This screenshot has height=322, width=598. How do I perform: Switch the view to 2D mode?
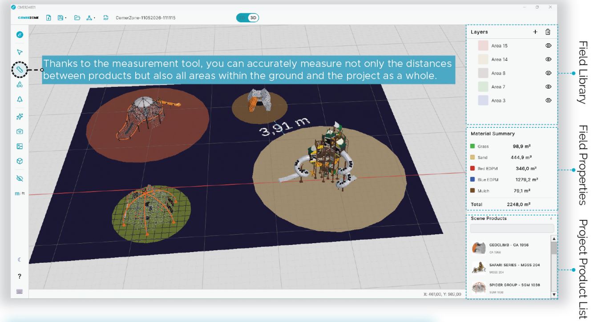242,18
